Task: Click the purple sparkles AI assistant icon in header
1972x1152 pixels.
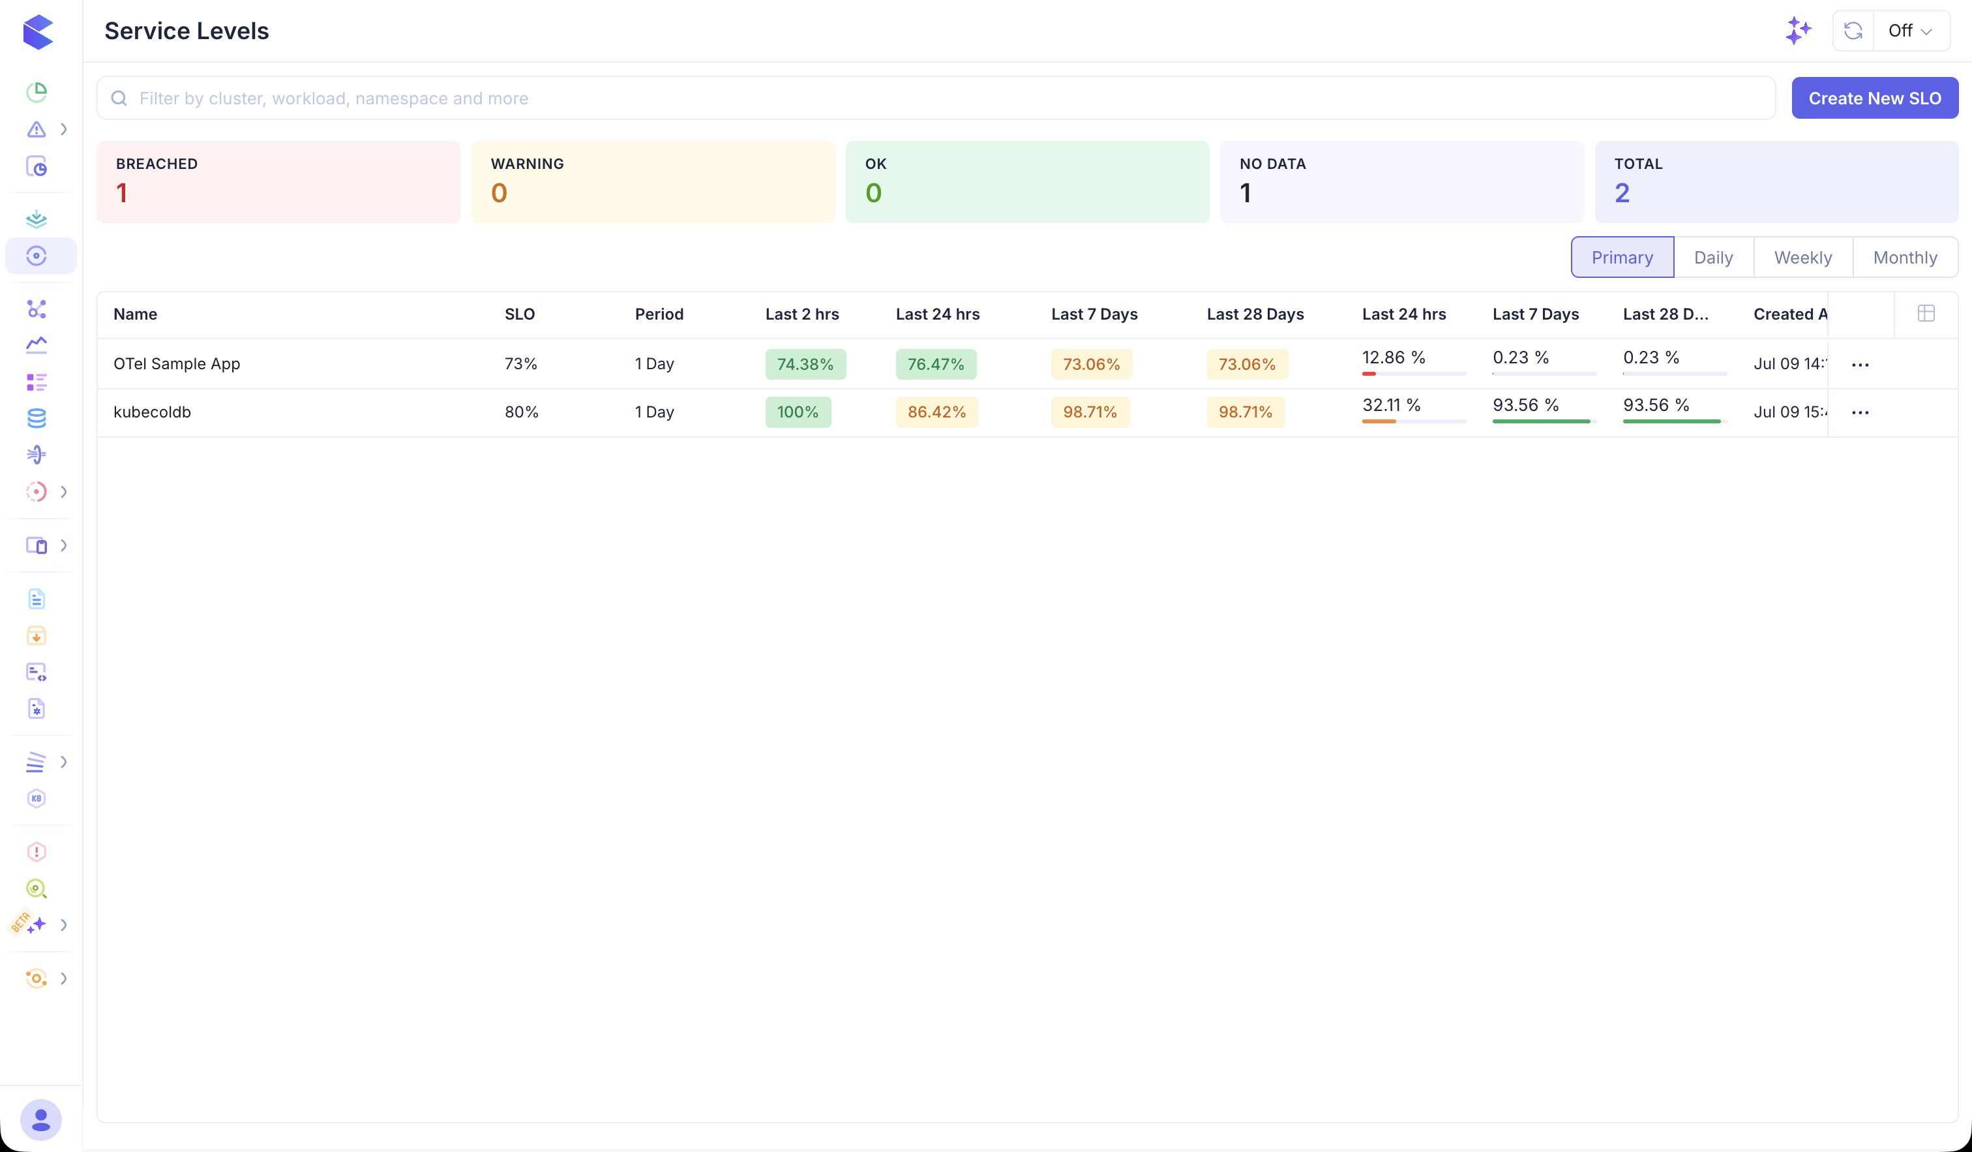Action: [x=1799, y=31]
